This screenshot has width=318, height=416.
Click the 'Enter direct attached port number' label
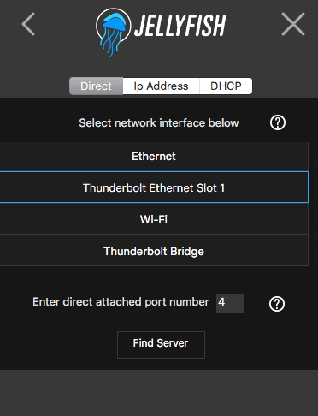pos(121,302)
